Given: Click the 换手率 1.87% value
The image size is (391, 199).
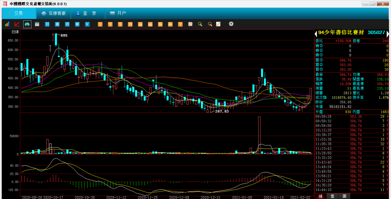Looking at the screenshot, I should [383, 98].
